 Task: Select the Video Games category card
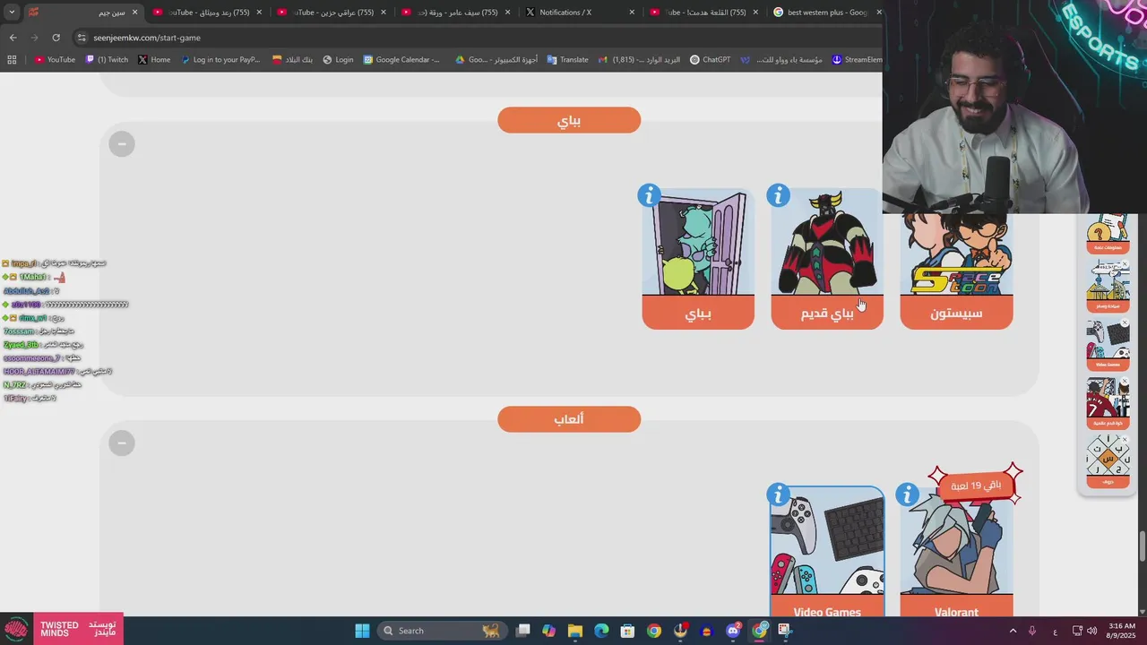point(827,552)
